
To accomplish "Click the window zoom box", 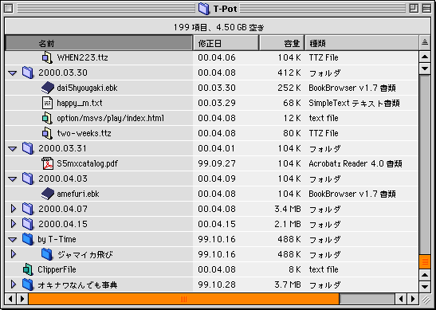I will point(414,8).
